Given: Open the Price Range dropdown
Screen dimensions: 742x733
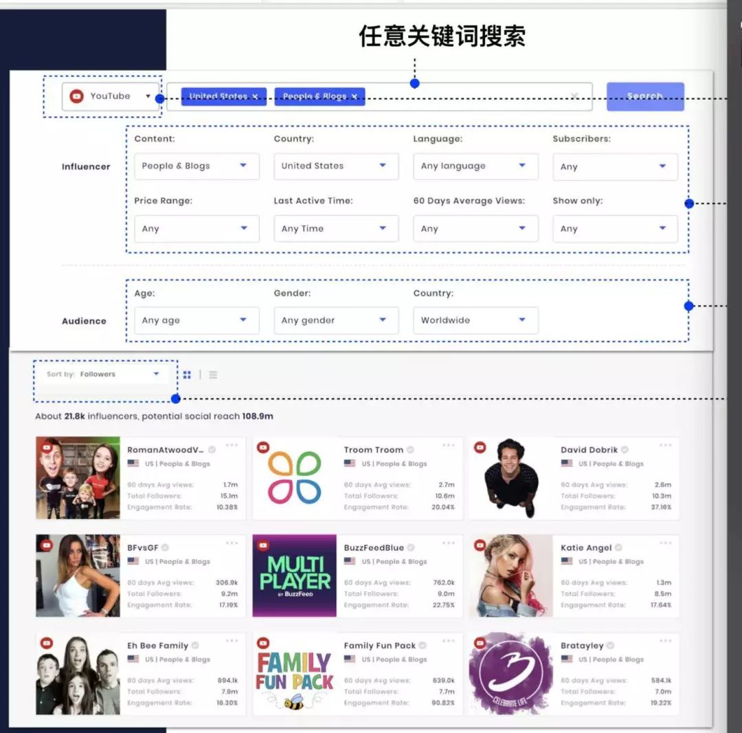Looking at the screenshot, I should [196, 229].
